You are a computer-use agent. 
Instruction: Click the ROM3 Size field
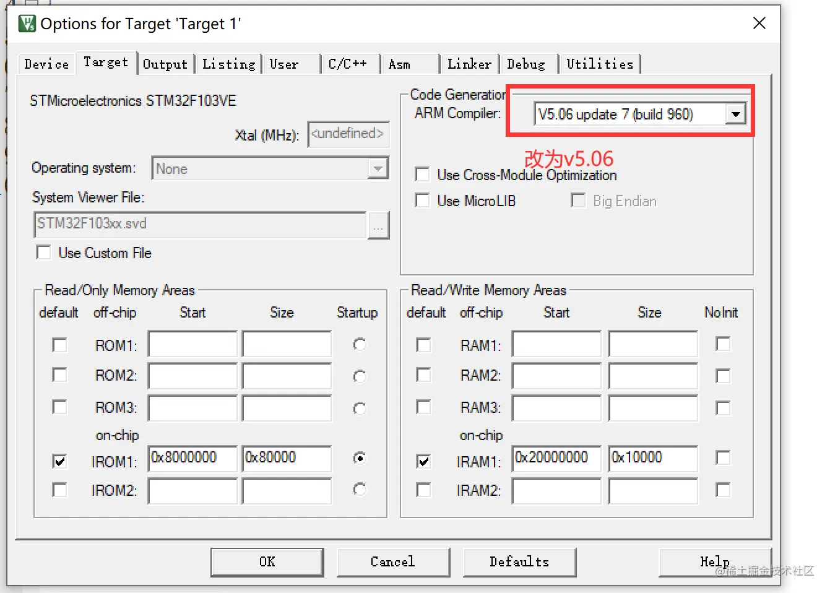287,409
